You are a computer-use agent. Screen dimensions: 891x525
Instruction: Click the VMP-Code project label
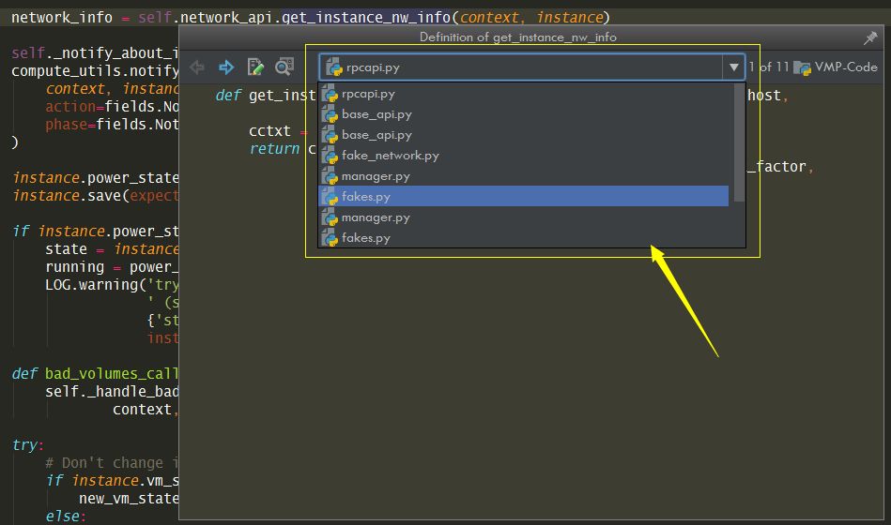pos(846,67)
